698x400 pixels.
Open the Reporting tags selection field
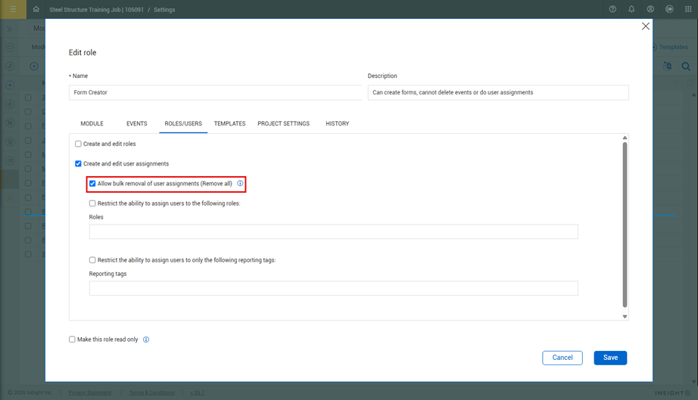(333, 288)
